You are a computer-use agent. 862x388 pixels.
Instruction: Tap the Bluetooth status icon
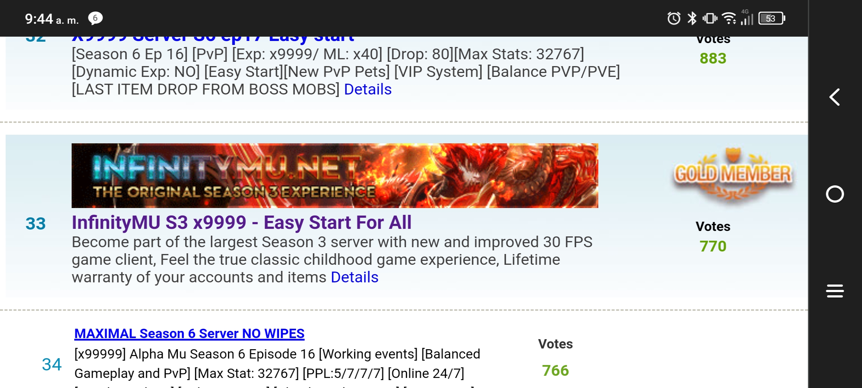pyautogui.click(x=692, y=18)
